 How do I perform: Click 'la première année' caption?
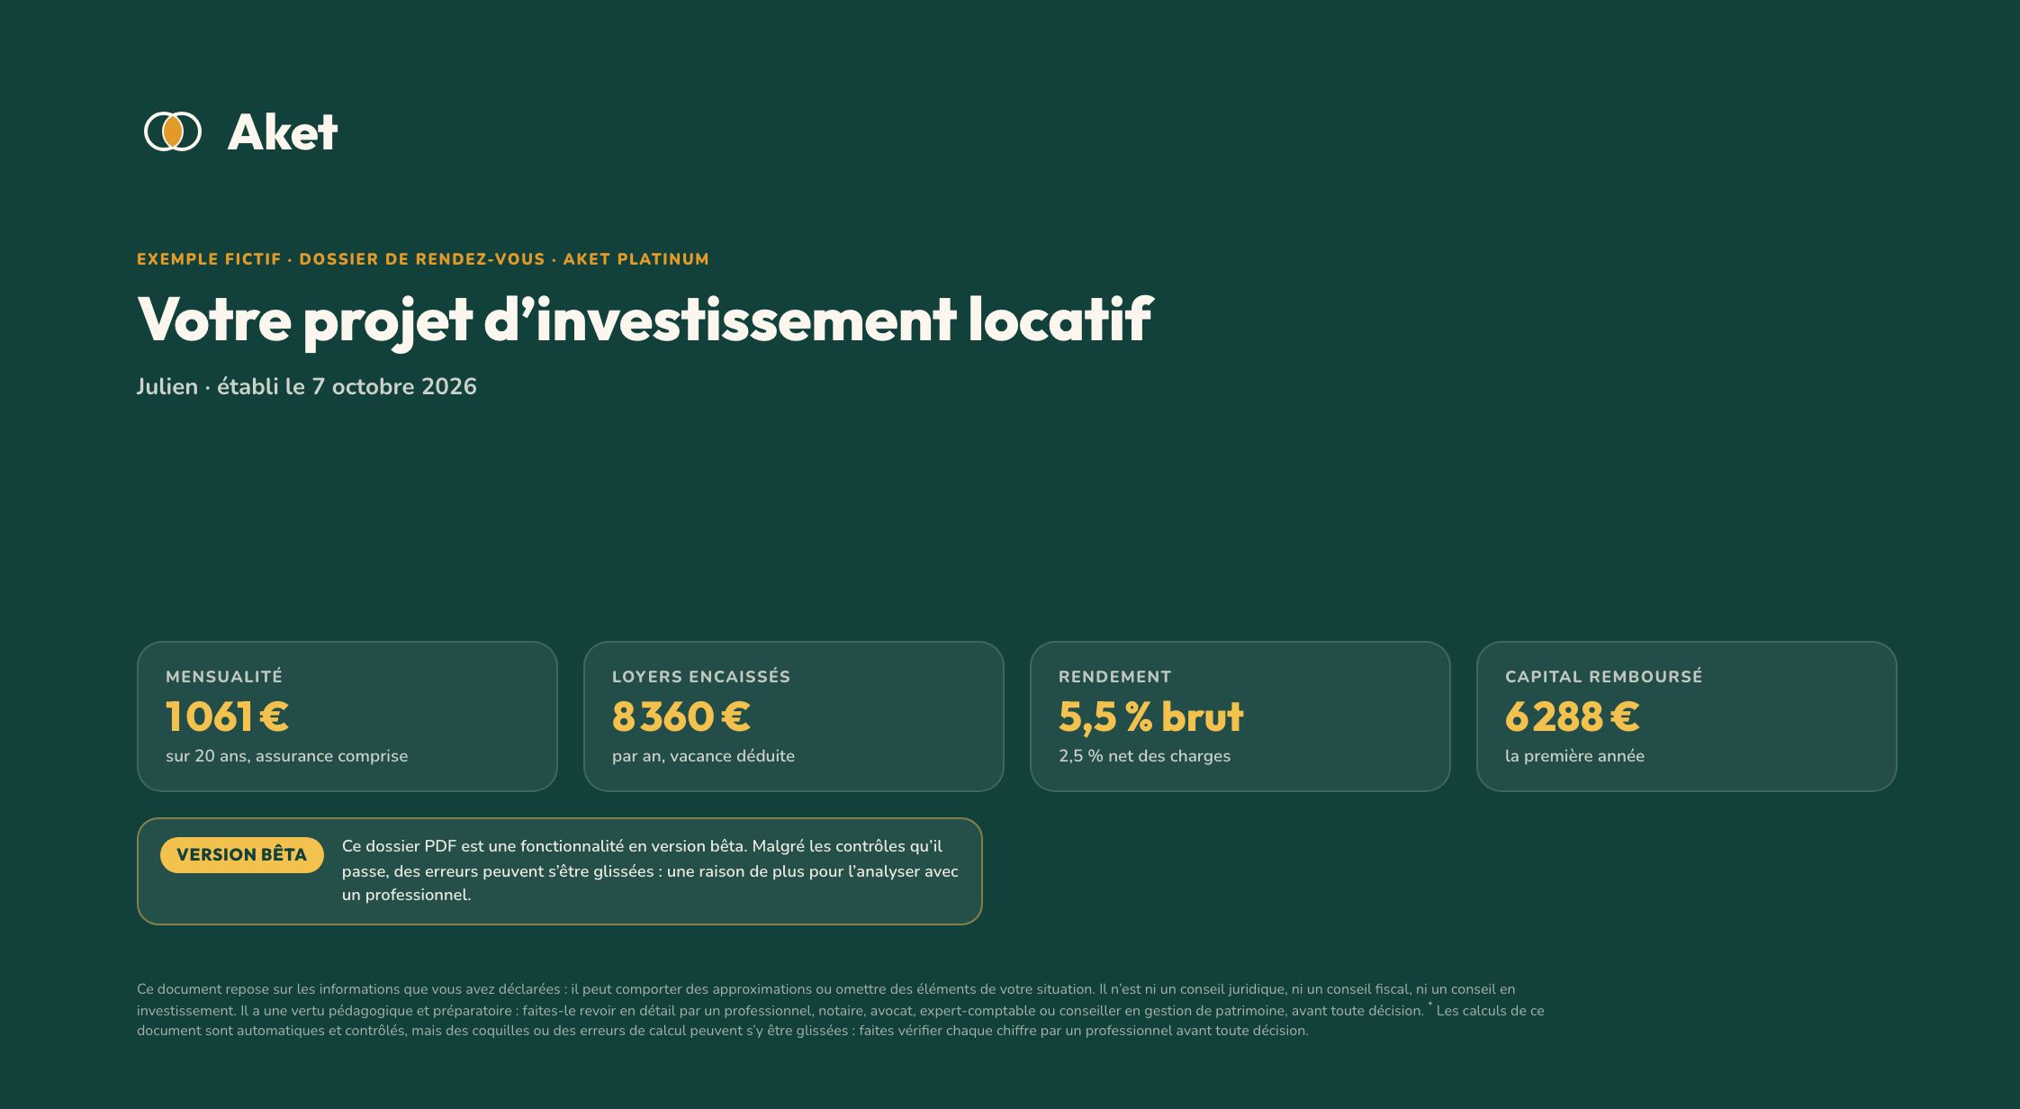tap(1574, 756)
